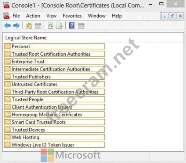The height and width of the screenshot is (163, 186).
Task: Restore the inner MDI child window
Action: [172, 16]
